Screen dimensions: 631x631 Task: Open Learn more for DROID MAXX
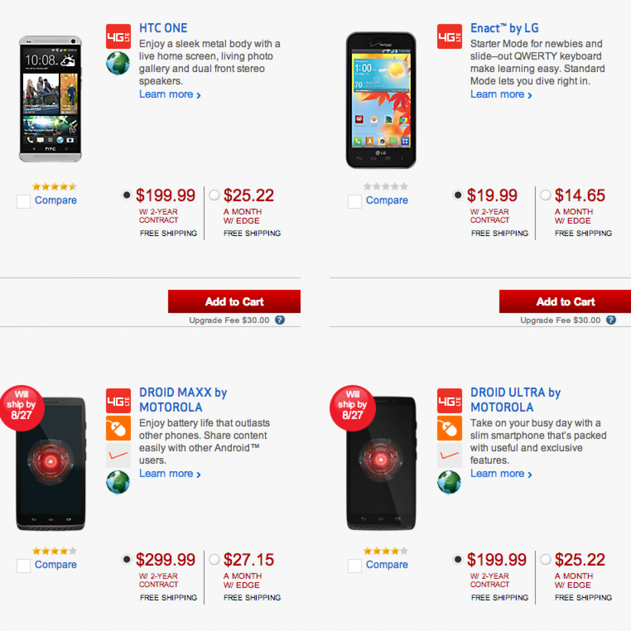pos(169,474)
